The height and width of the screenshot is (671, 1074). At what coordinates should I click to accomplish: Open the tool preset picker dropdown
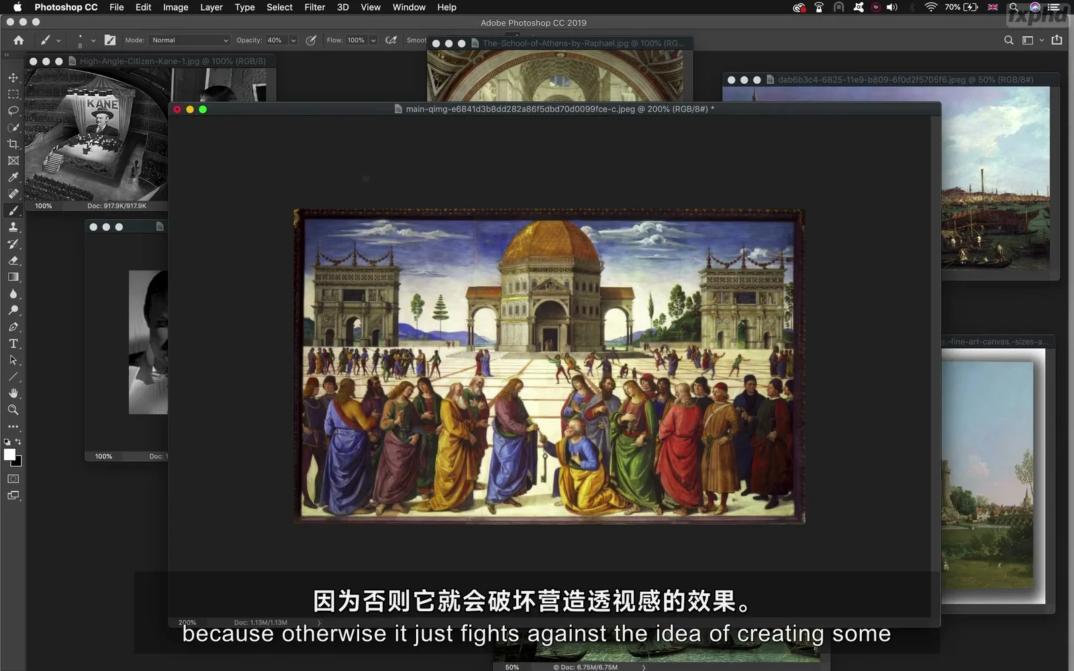point(58,40)
